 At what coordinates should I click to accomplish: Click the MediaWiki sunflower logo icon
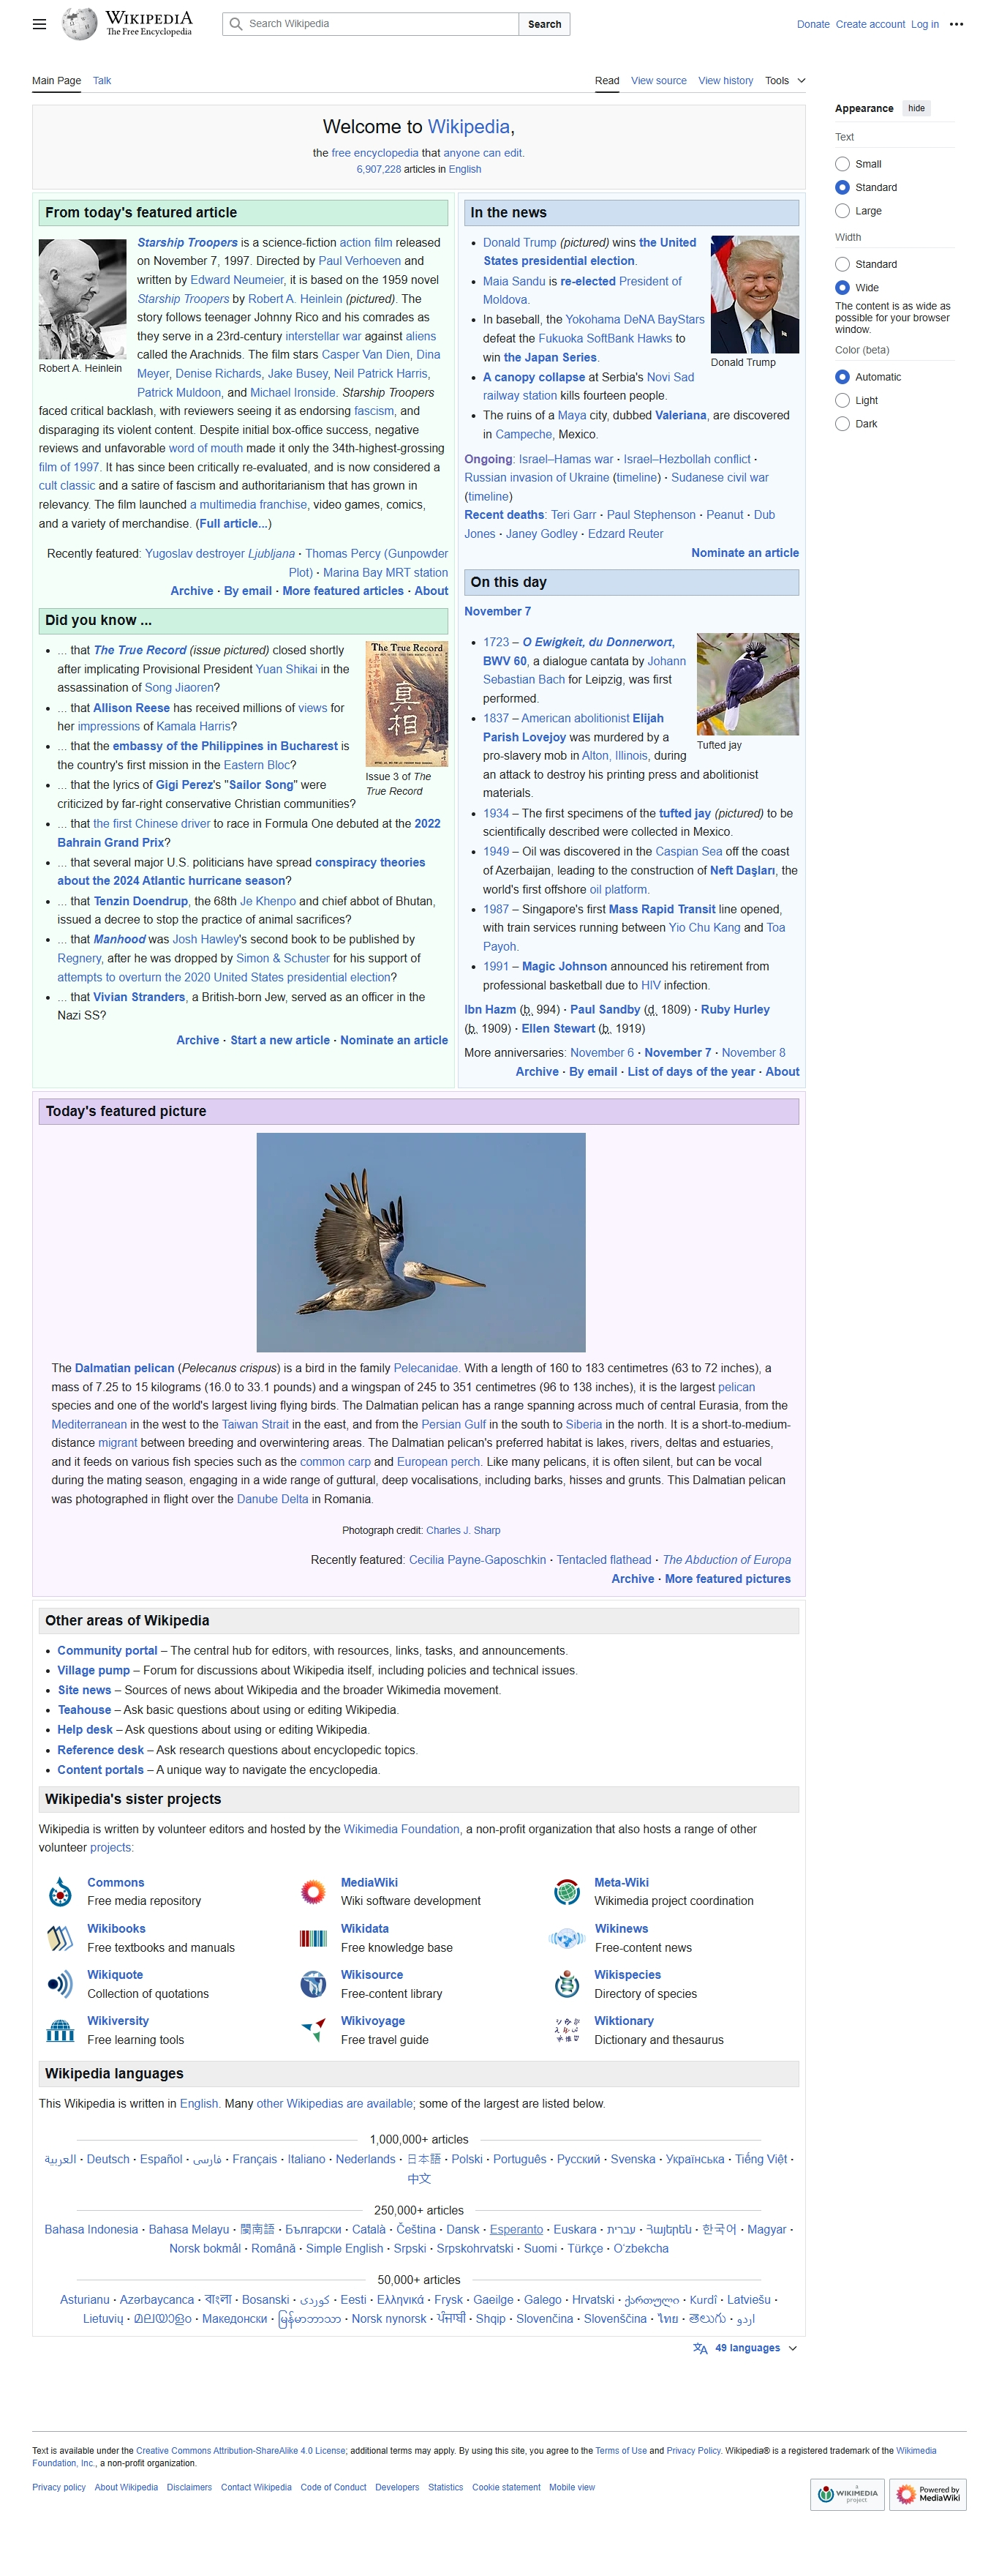coord(314,1892)
